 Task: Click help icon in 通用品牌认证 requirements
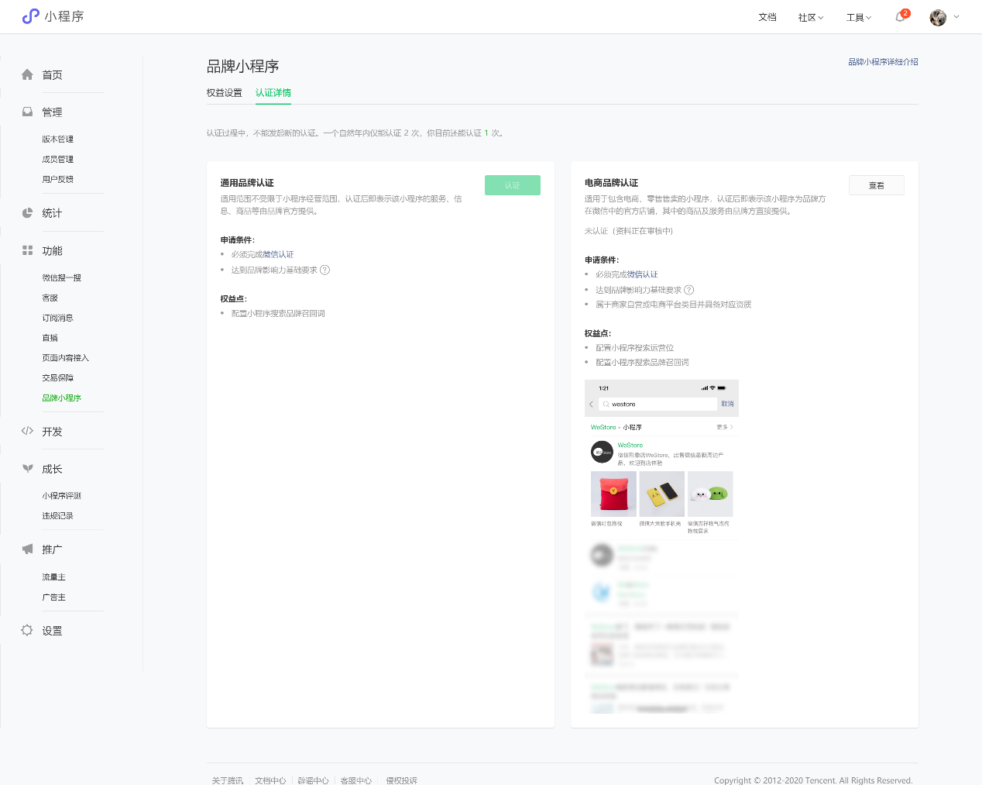tap(325, 270)
